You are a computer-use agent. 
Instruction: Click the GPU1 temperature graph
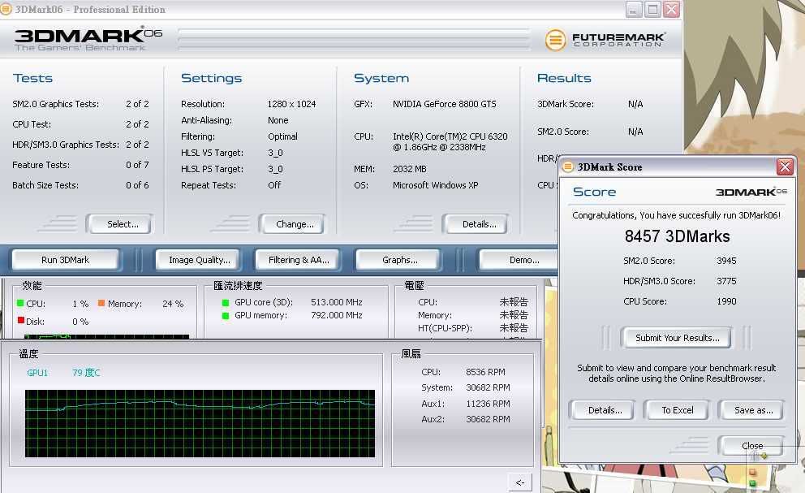(200, 424)
